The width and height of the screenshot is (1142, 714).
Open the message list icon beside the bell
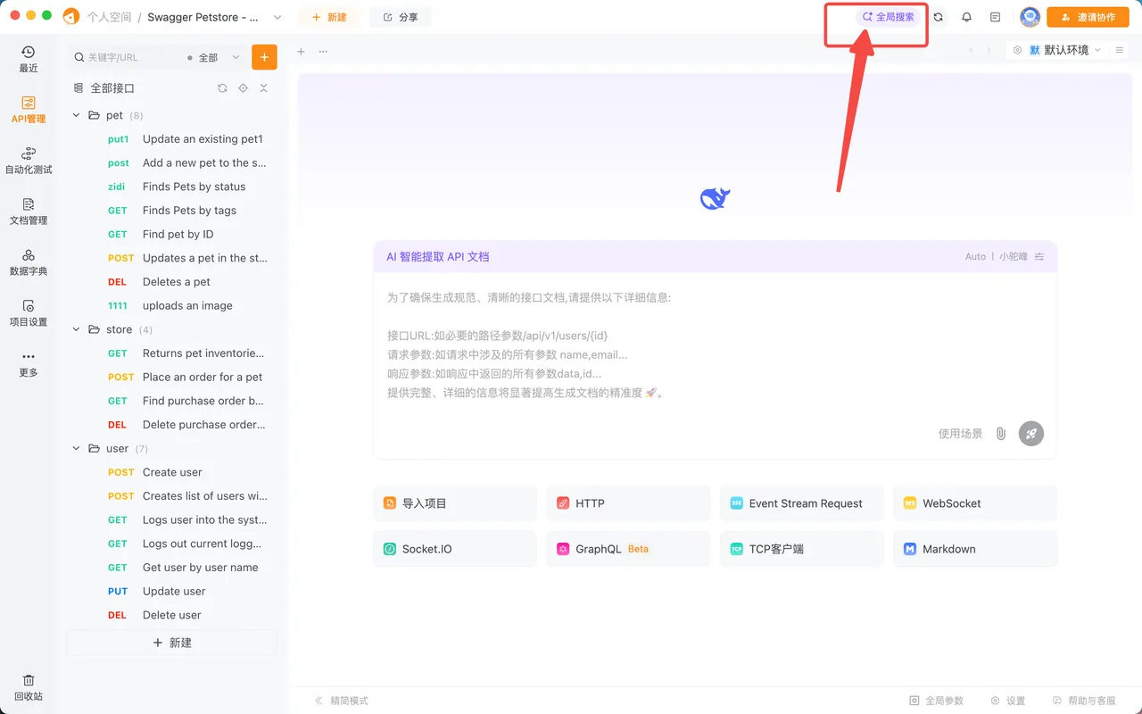point(995,17)
